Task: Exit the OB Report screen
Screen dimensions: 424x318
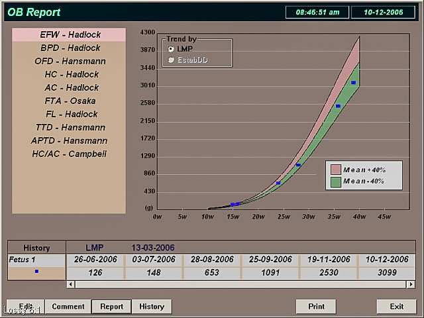Action: click(396, 307)
